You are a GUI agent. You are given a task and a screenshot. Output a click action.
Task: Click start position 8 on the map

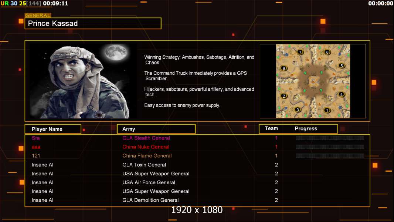[x=284, y=68]
